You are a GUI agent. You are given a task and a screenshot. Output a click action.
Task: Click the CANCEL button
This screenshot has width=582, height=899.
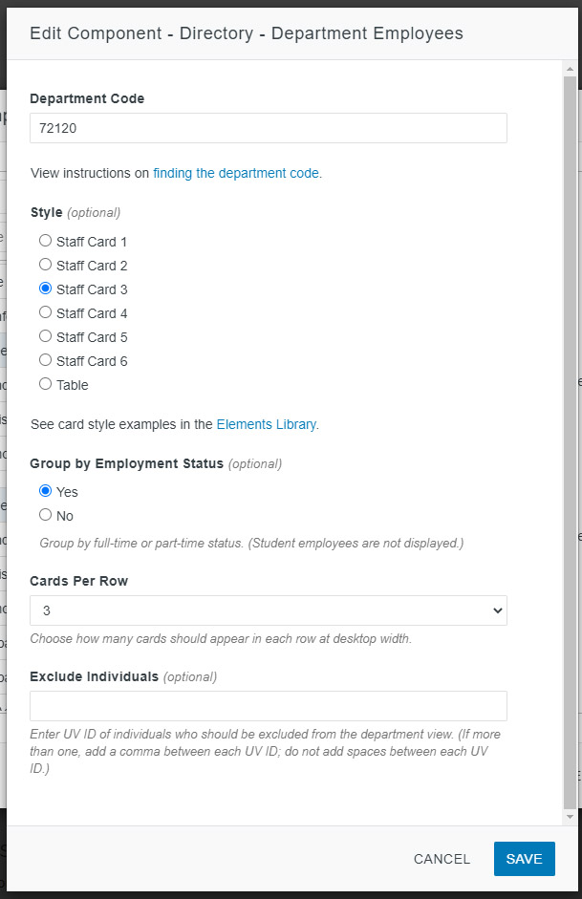(x=442, y=859)
